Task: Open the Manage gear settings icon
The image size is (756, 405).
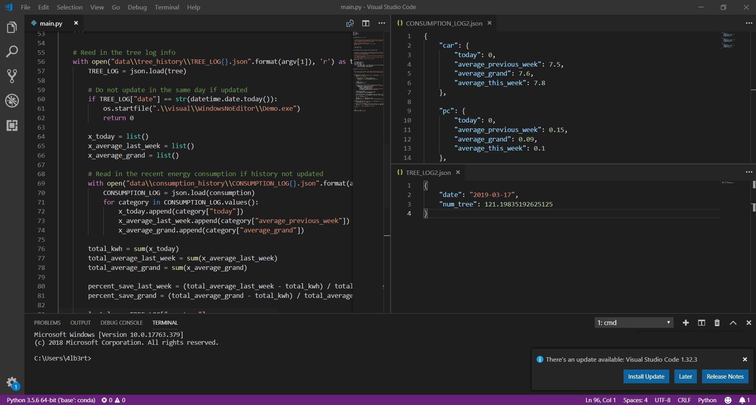Action: pos(12,382)
